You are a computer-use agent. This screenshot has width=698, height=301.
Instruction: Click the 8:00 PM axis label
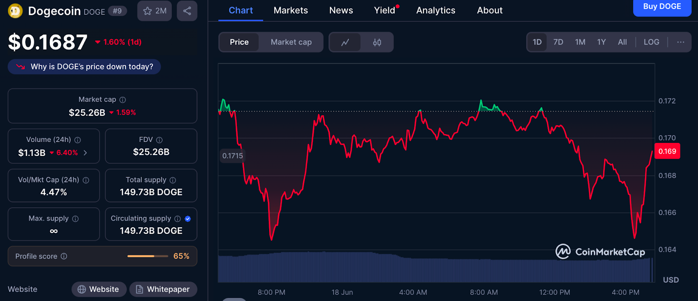click(271, 292)
